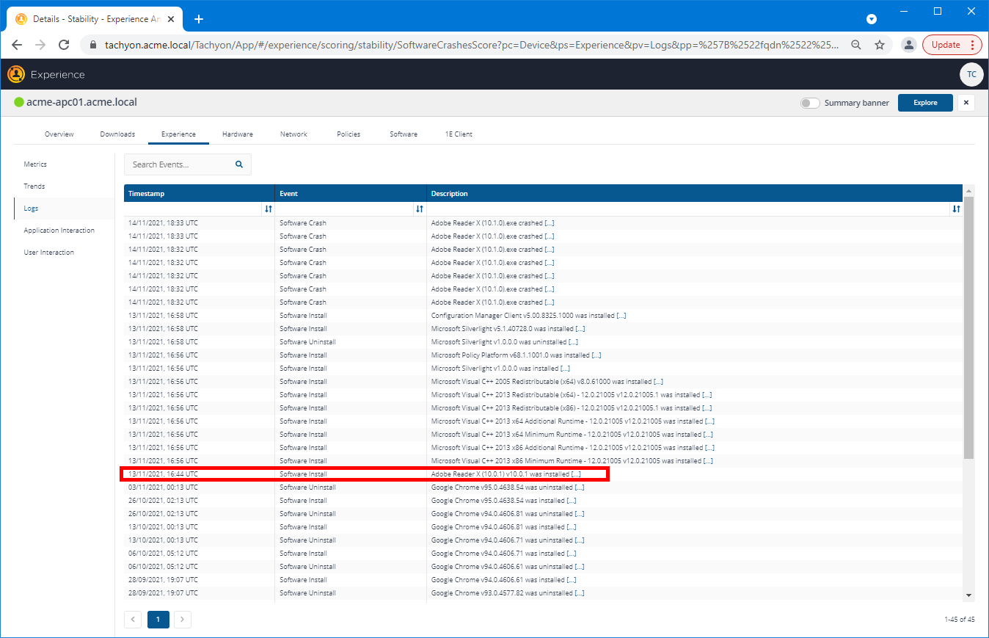Reload the page
The width and height of the screenshot is (989, 638).
(x=64, y=45)
